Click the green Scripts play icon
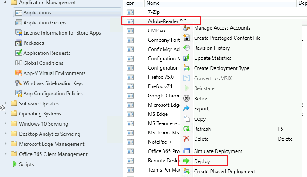The image size is (307, 177). [x=14, y=164]
